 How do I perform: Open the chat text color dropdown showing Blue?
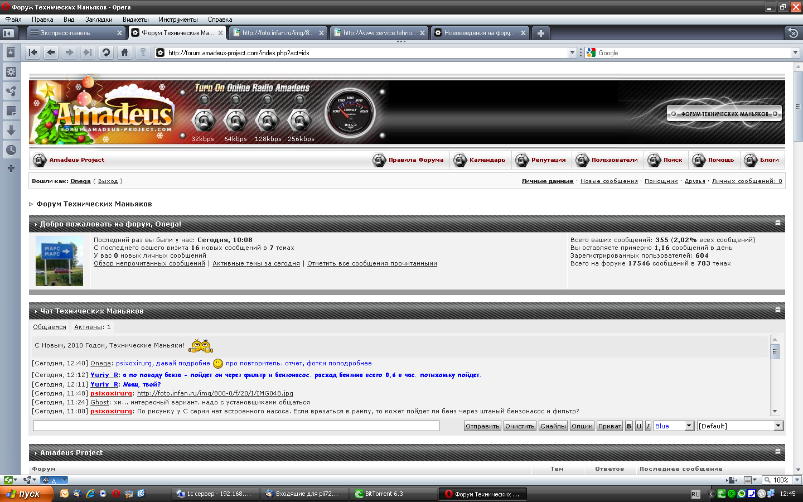coord(674,426)
